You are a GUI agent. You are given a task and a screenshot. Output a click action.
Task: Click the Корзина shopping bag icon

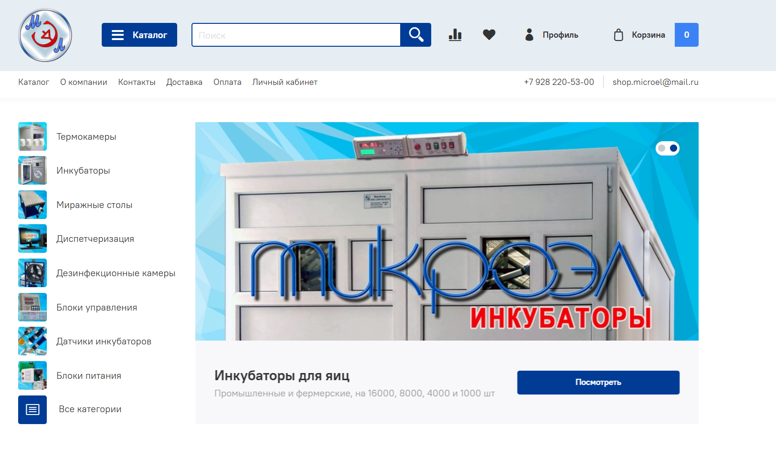pos(618,35)
